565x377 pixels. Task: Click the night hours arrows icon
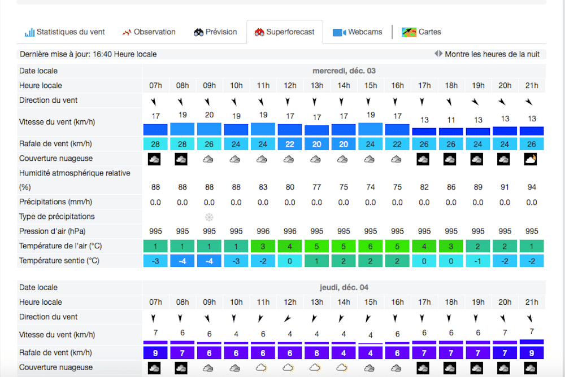pos(438,54)
